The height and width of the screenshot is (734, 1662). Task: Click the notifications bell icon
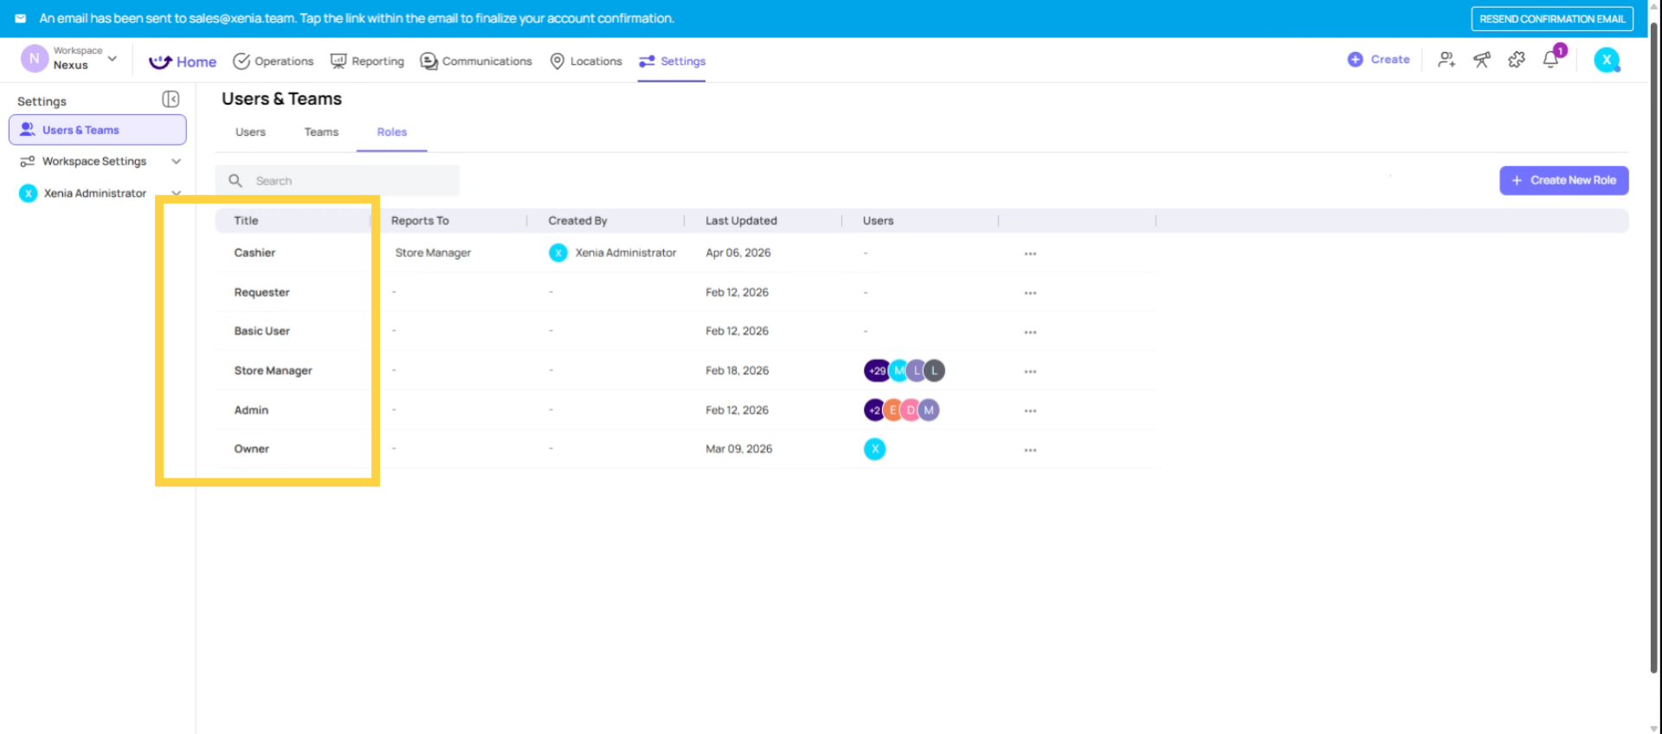tap(1550, 60)
